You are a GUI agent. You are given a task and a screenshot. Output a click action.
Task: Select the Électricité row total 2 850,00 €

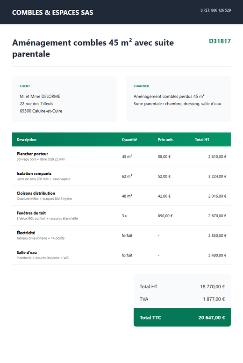tap(217, 235)
